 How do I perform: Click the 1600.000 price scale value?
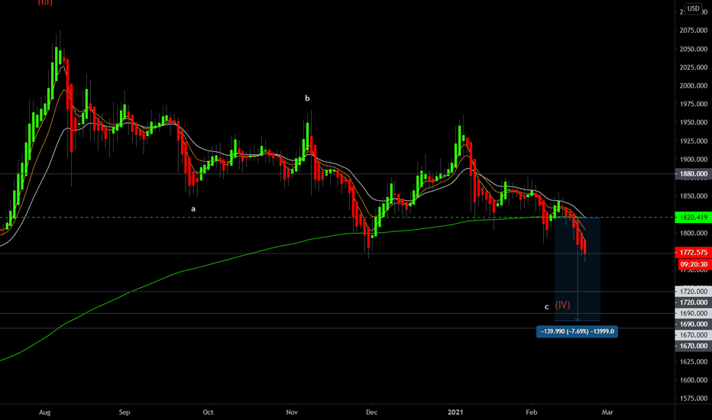(694, 380)
